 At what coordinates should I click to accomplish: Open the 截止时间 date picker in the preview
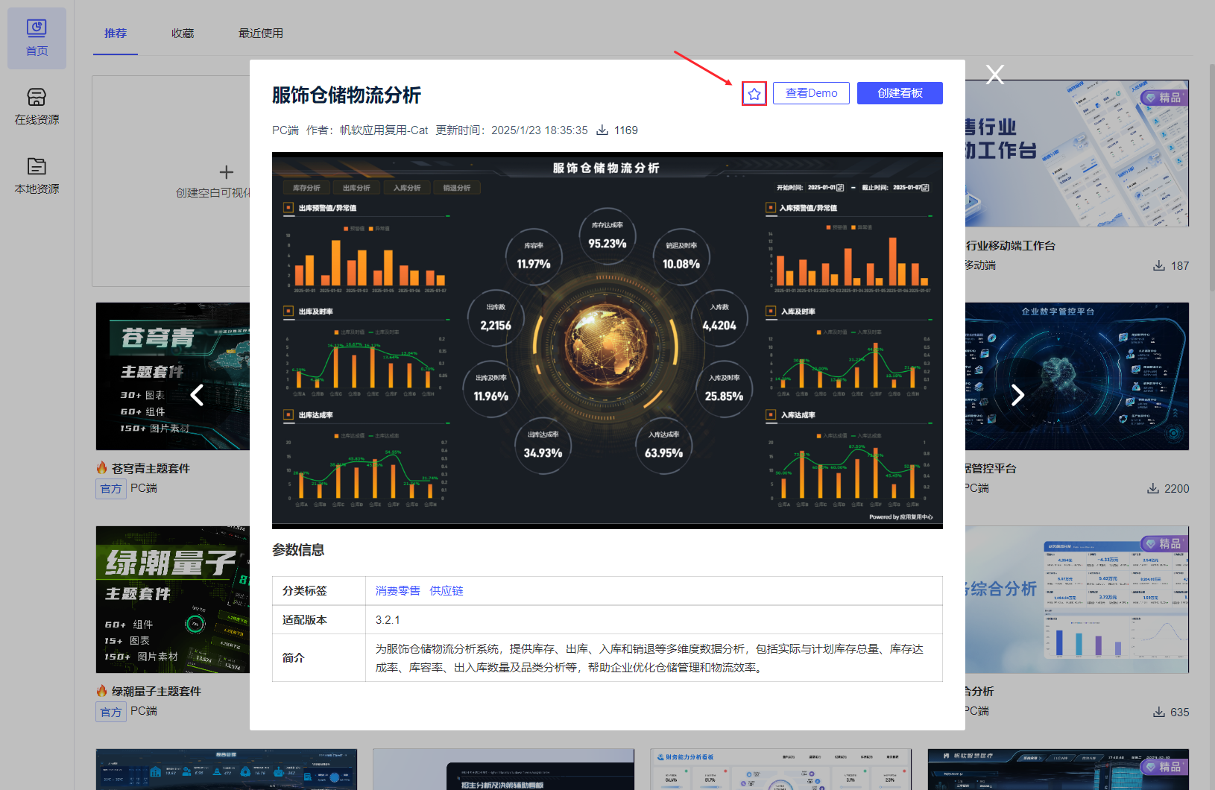pos(911,188)
